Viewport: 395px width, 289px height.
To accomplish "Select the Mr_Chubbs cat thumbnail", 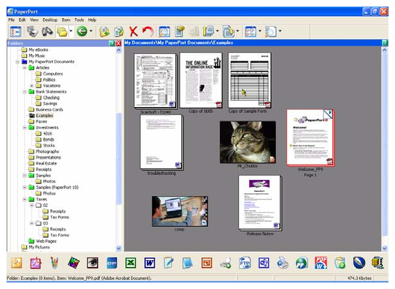I will (248, 142).
